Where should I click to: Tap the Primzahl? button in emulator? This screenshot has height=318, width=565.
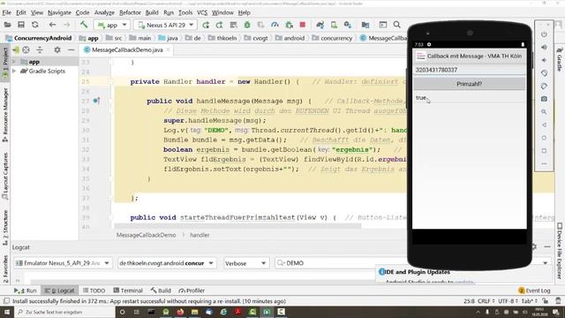[x=469, y=84]
